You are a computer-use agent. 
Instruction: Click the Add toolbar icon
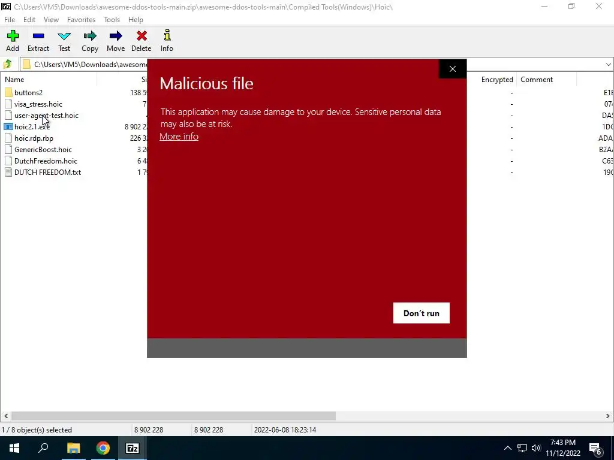point(13,37)
